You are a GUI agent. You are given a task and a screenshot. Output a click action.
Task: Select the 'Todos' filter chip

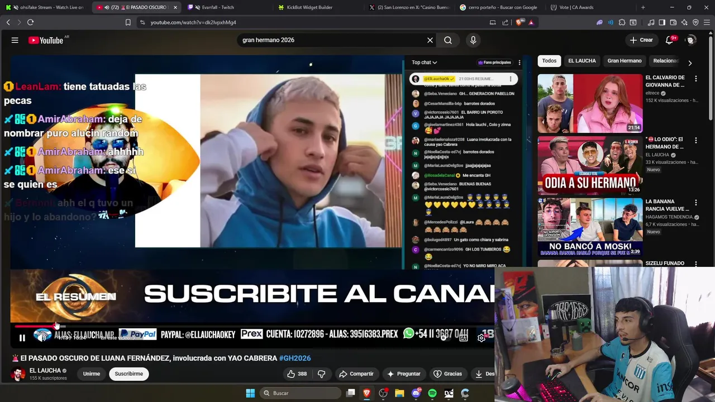pos(549,61)
